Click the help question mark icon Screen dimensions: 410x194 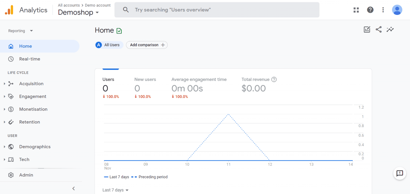(370, 10)
